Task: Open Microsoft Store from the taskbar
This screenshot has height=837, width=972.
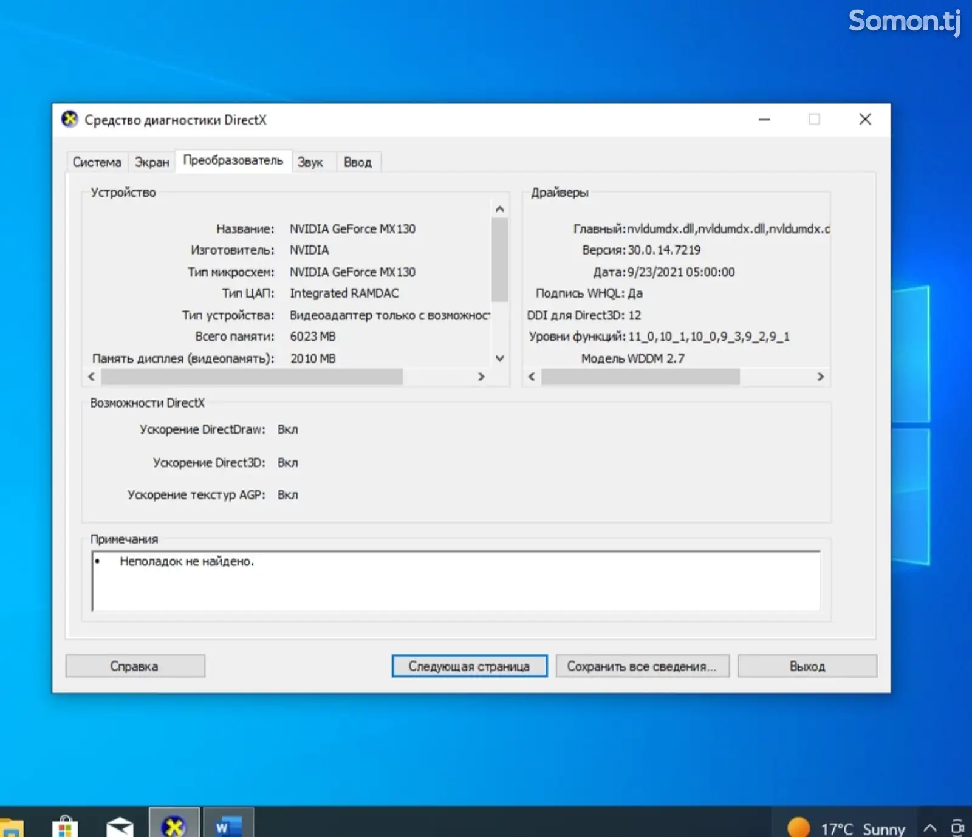Action: tap(65, 826)
